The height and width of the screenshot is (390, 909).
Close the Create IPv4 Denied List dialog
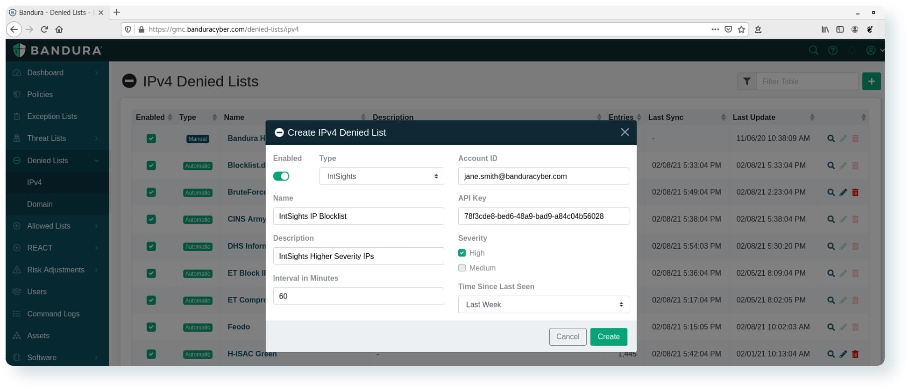pyautogui.click(x=625, y=132)
